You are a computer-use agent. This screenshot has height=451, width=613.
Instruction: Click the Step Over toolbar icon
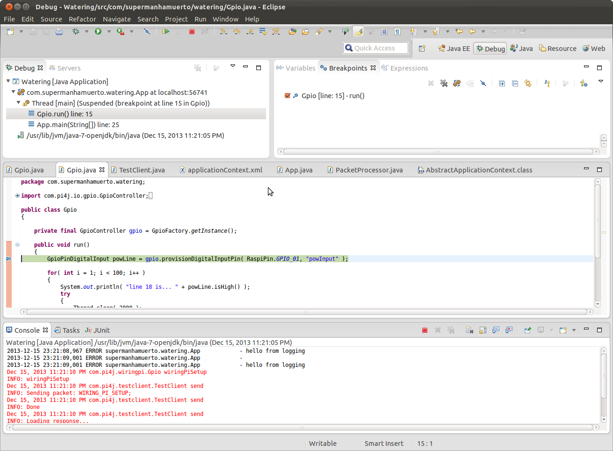(x=237, y=31)
